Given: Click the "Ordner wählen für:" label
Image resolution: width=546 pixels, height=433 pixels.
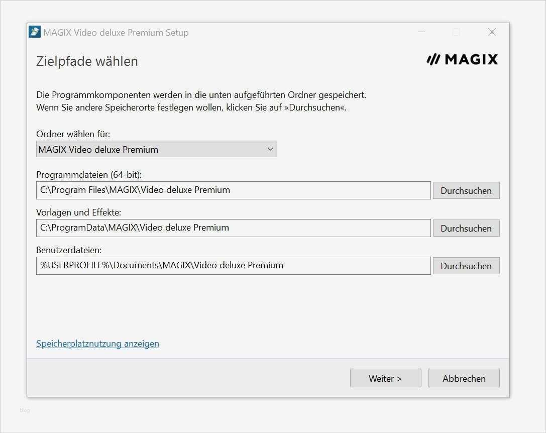Looking at the screenshot, I should pos(73,134).
